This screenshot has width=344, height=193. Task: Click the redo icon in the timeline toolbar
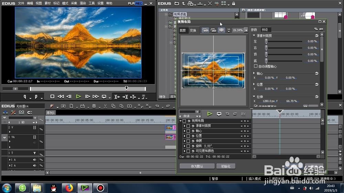click(168, 106)
